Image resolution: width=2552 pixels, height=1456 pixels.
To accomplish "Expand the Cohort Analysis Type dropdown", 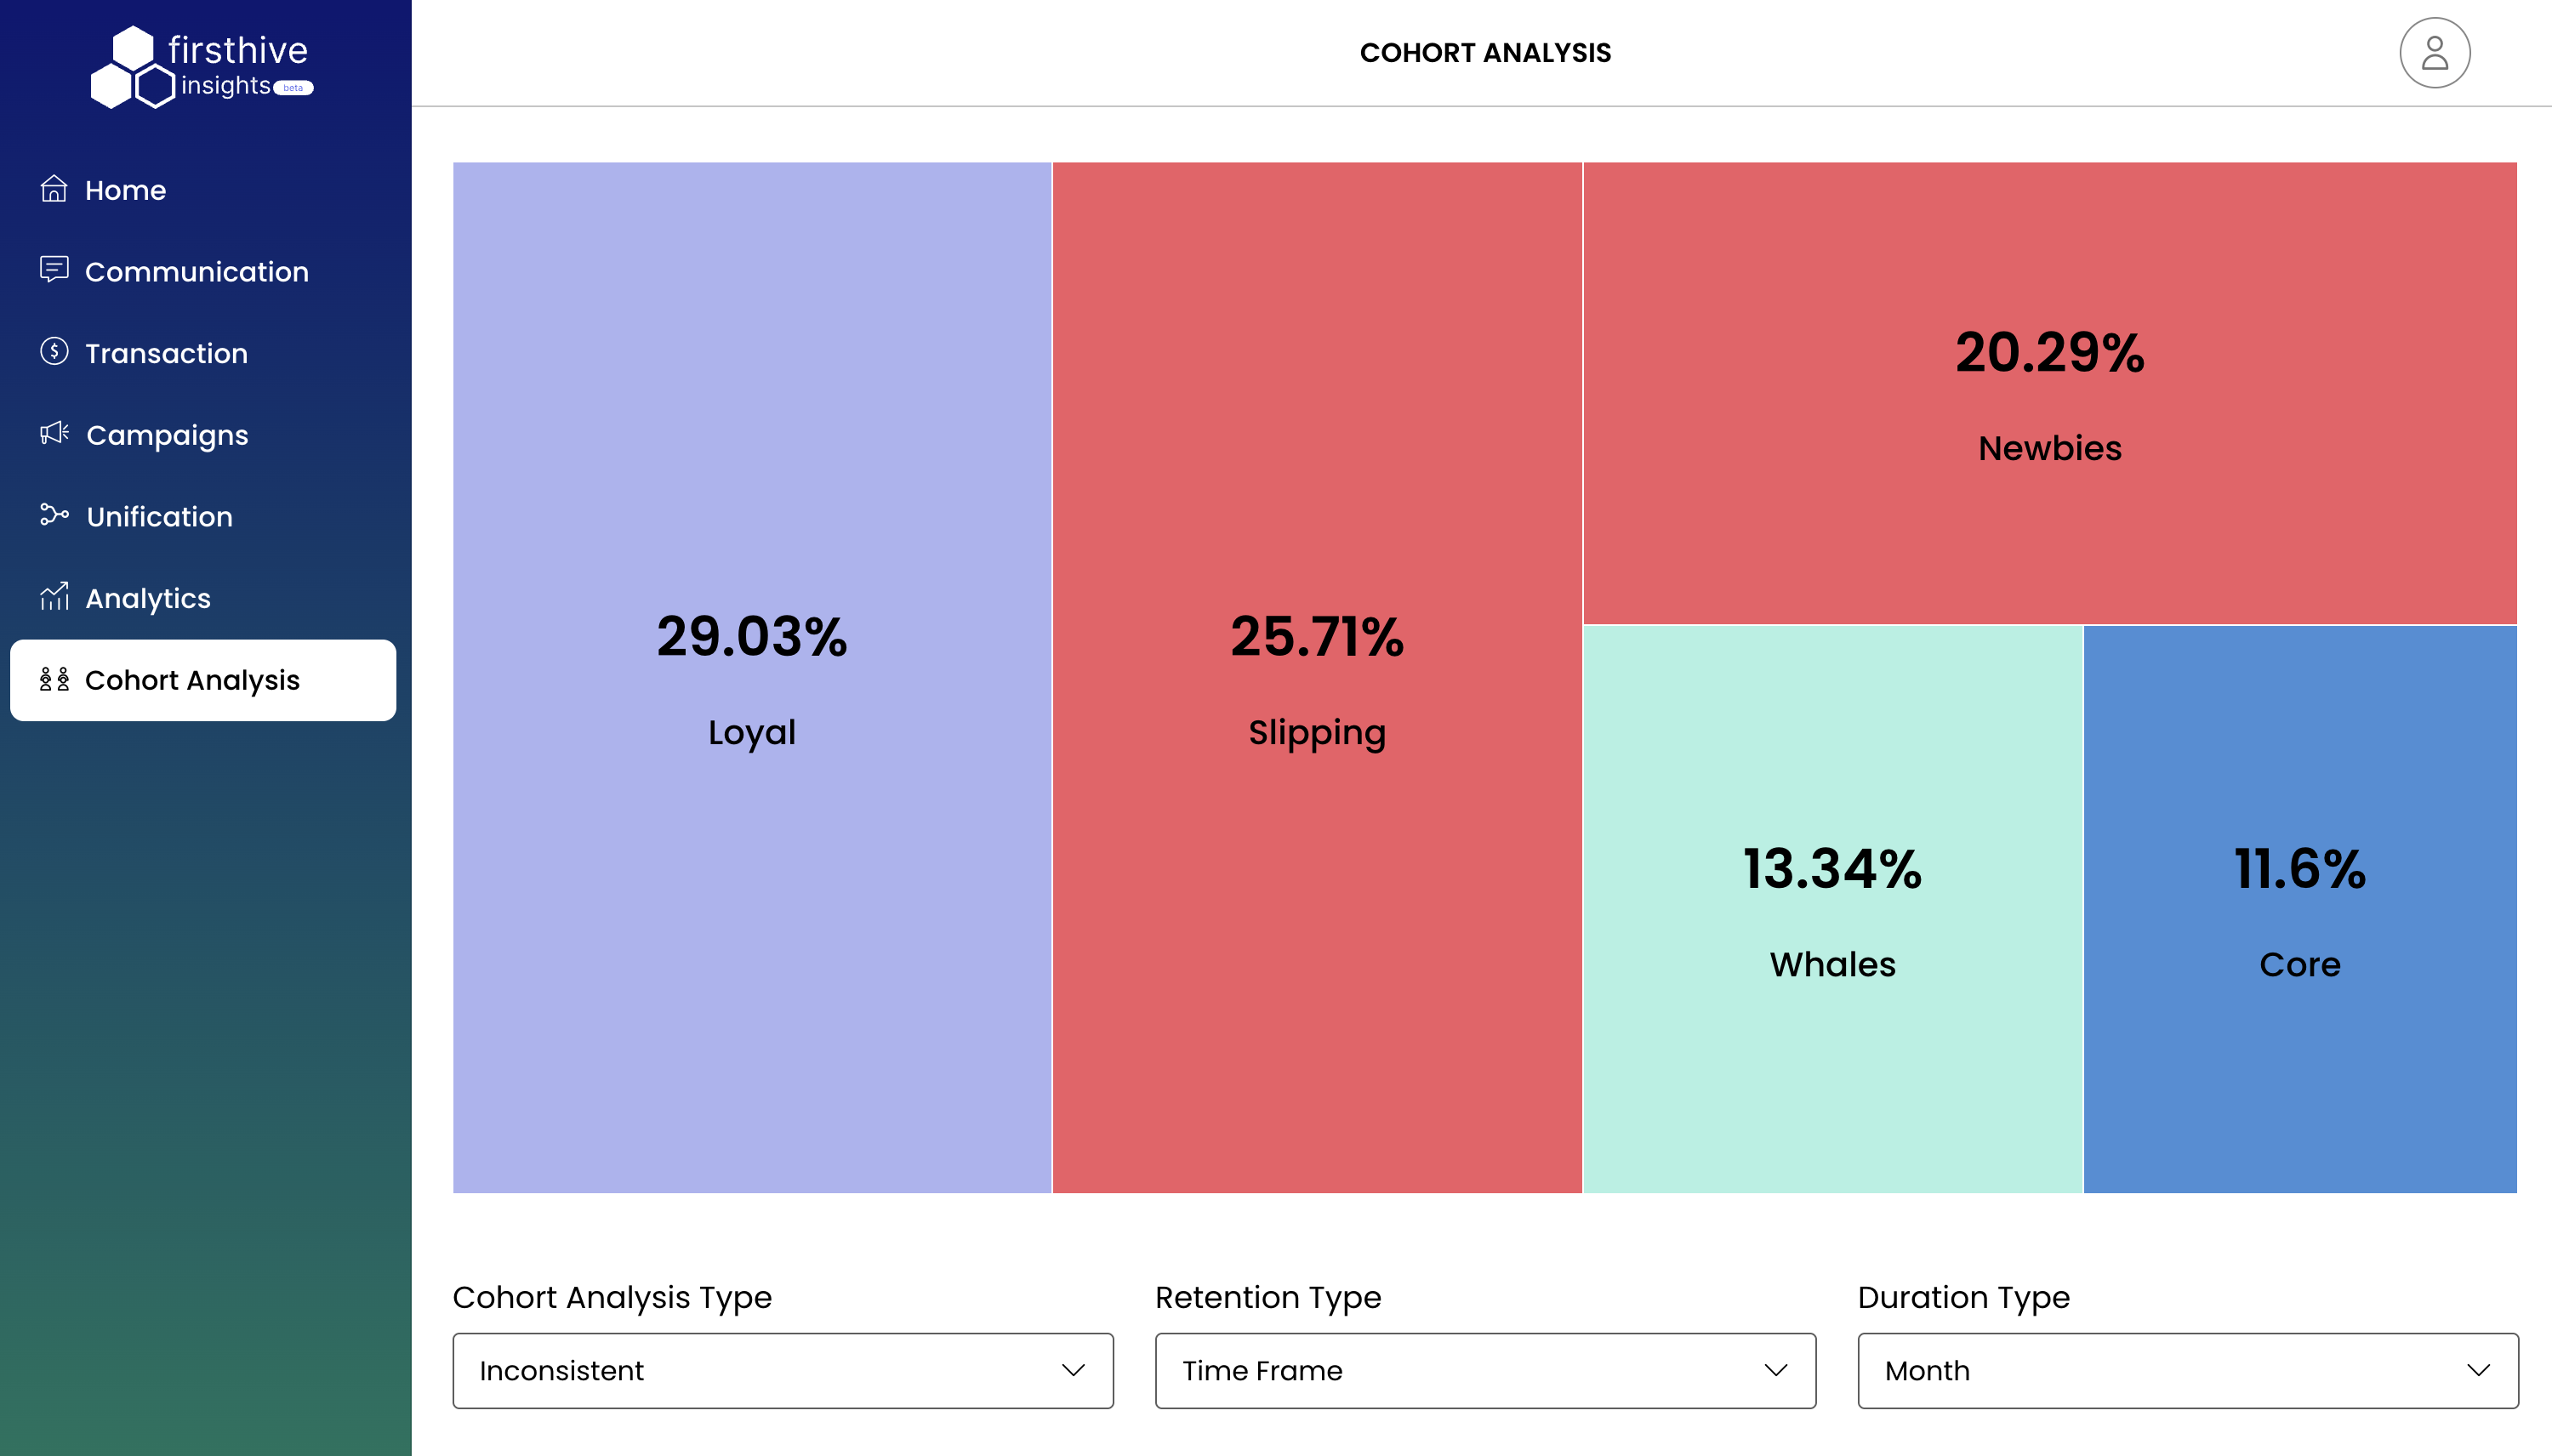I will 782,1370.
